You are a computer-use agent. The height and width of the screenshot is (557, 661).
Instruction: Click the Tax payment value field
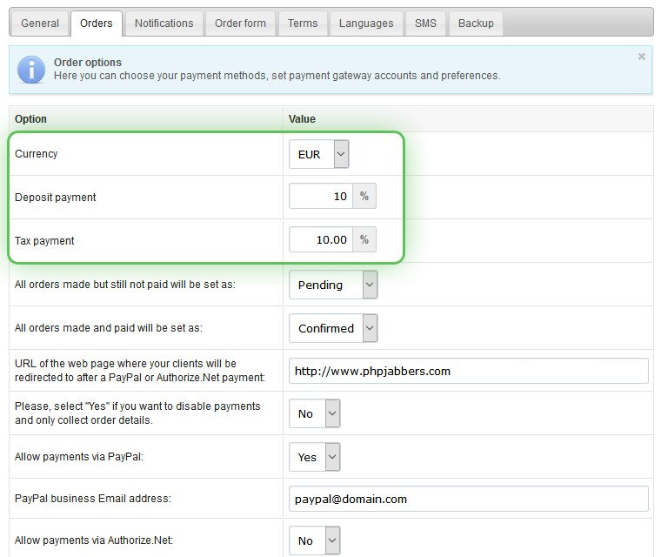tap(321, 239)
